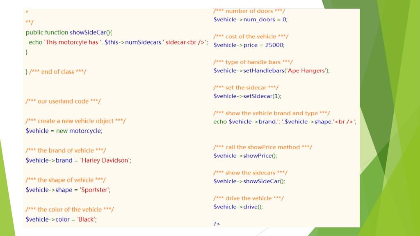Click the '$vehicle->showSideCar();' call line
This screenshot has width=420, height=236.
[249, 181]
